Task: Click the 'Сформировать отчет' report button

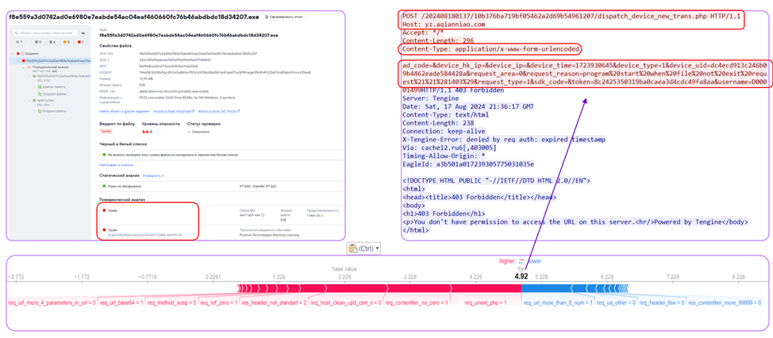Action: [283, 17]
